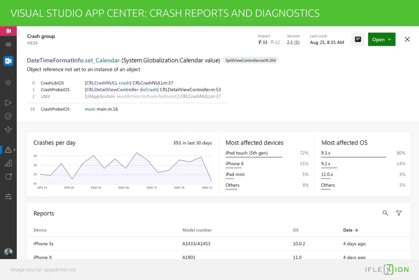The image size is (419, 280).
Task: Select Others in Most affected OS
Action: pyautogui.click(x=328, y=185)
